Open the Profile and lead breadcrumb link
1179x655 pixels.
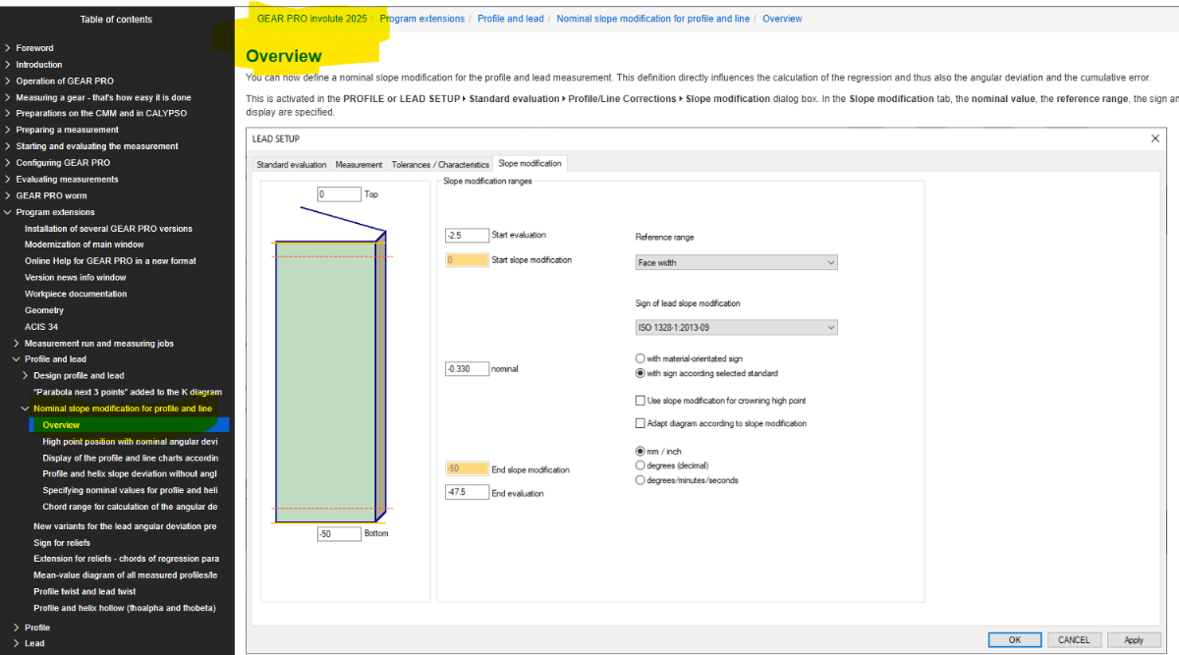tap(510, 19)
